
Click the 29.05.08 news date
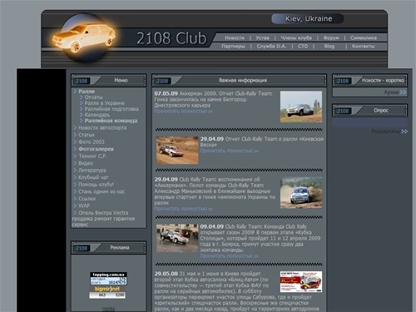[x=166, y=274]
